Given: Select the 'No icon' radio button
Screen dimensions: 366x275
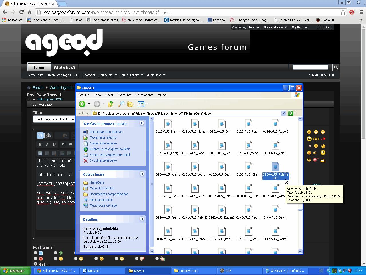Looking at the screenshot, I should (35, 264).
